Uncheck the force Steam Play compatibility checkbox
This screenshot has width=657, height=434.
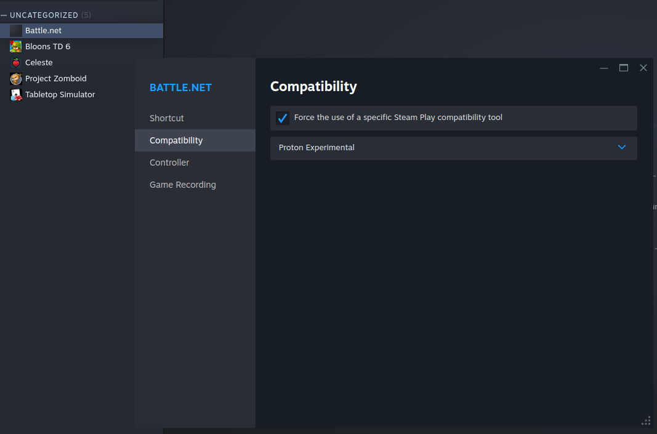pos(283,118)
